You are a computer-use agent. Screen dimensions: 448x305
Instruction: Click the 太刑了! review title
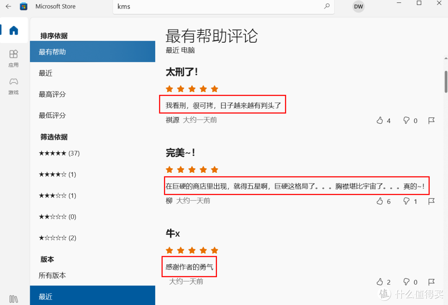pyautogui.click(x=182, y=72)
